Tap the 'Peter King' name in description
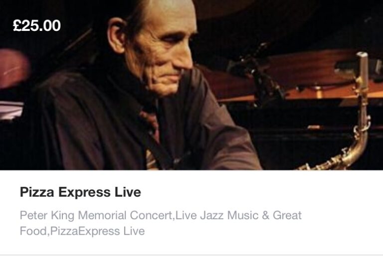Viewport: 383px width, 257px height. pyautogui.click(x=47, y=216)
